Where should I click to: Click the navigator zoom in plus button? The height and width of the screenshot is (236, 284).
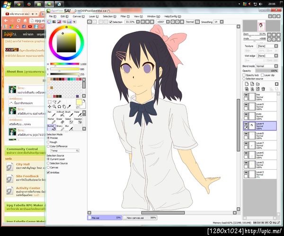click(274, 35)
